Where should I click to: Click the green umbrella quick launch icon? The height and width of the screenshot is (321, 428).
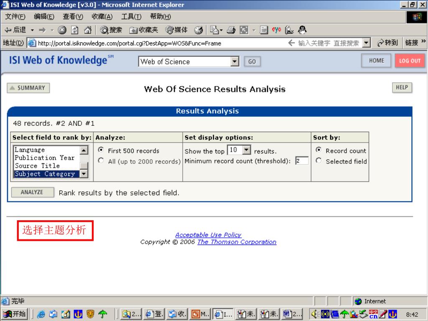tap(103, 314)
